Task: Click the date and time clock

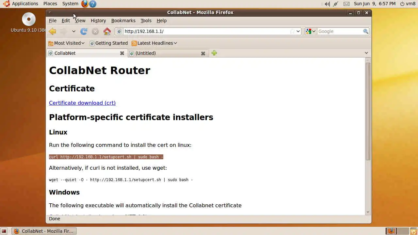Action: [375, 4]
